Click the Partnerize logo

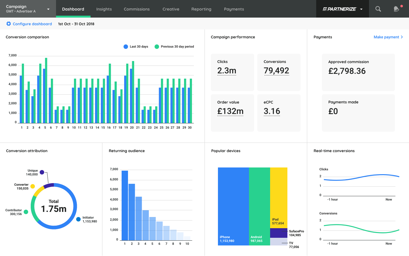pos(339,9)
